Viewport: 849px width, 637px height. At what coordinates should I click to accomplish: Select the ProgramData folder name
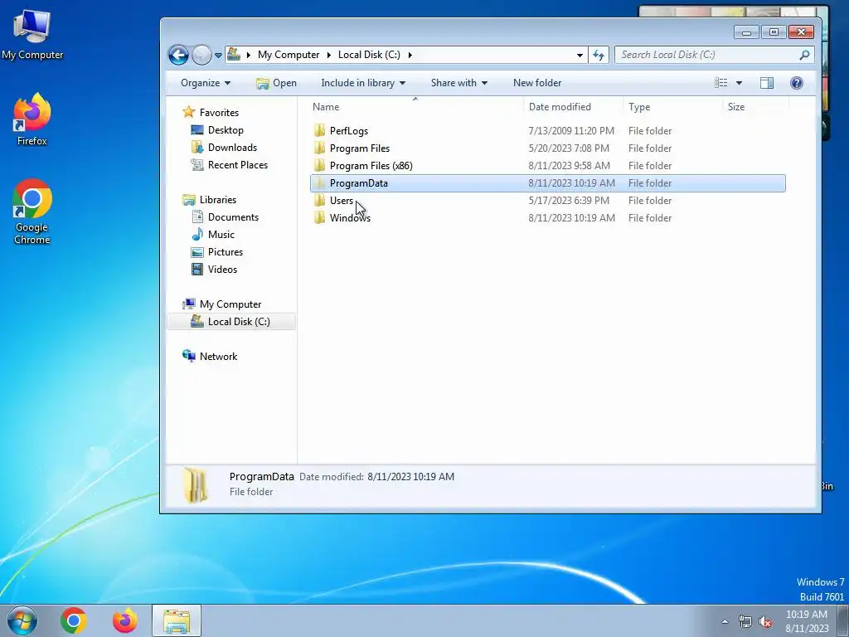pos(358,183)
